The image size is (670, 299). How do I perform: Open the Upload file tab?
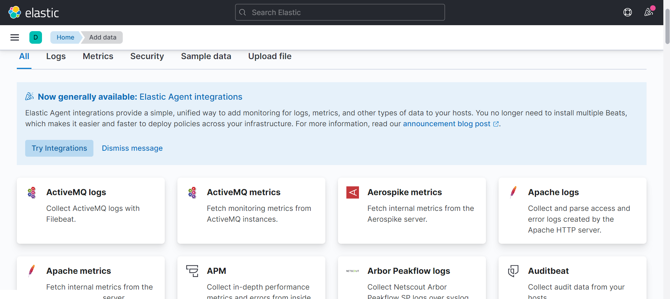coord(270,56)
